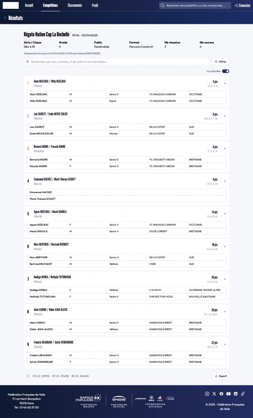Image resolution: width=253 pixels, height=418 pixels.
Task: Open the LinkedIn icon in footer
Action: (x=235, y=394)
